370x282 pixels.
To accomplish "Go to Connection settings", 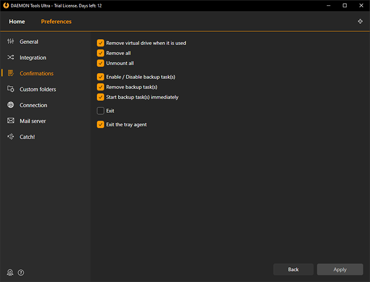I will (33, 105).
